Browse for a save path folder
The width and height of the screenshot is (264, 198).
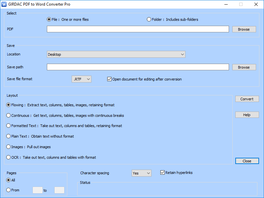click(244, 67)
